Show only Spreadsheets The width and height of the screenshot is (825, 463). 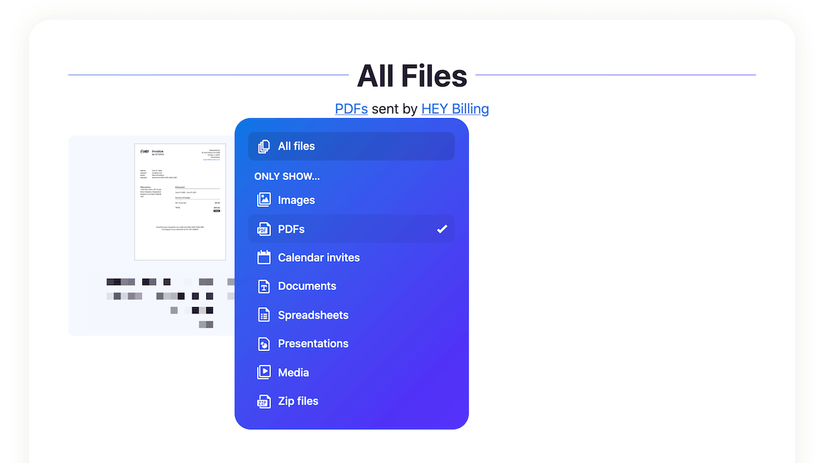[351, 315]
